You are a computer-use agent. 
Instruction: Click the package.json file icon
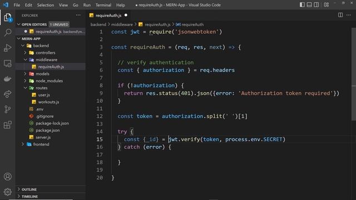31,130
